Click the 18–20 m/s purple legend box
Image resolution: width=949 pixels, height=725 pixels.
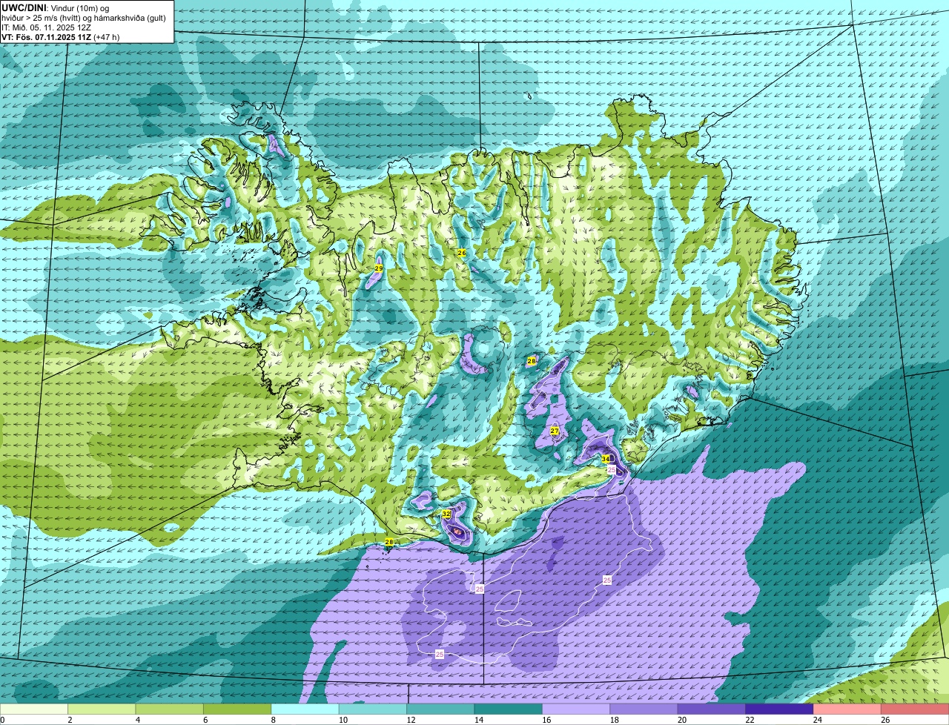point(644,709)
